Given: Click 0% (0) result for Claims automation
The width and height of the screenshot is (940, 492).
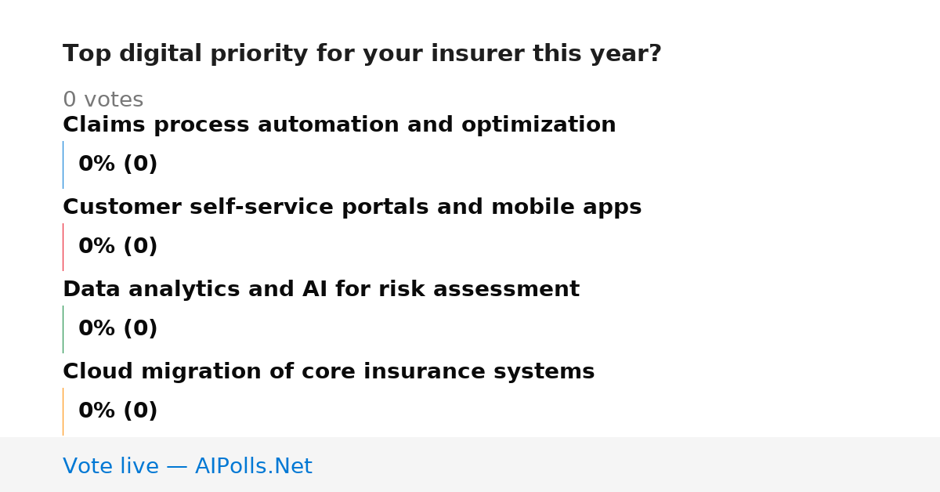Looking at the screenshot, I should [x=117, y=165].
